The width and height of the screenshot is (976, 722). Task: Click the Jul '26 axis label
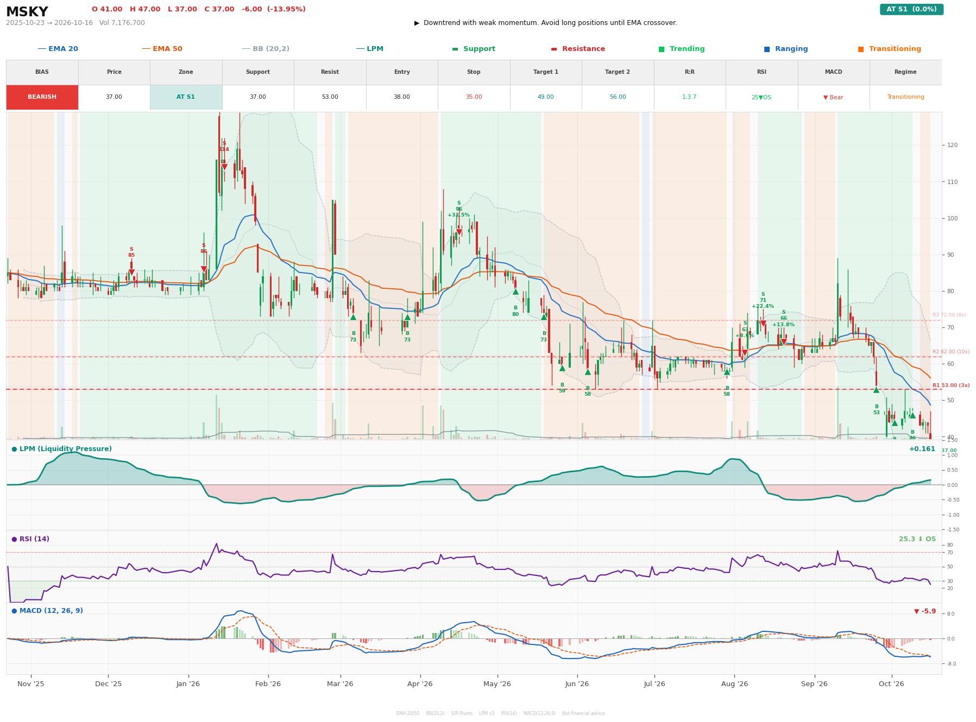coord(654,684)
